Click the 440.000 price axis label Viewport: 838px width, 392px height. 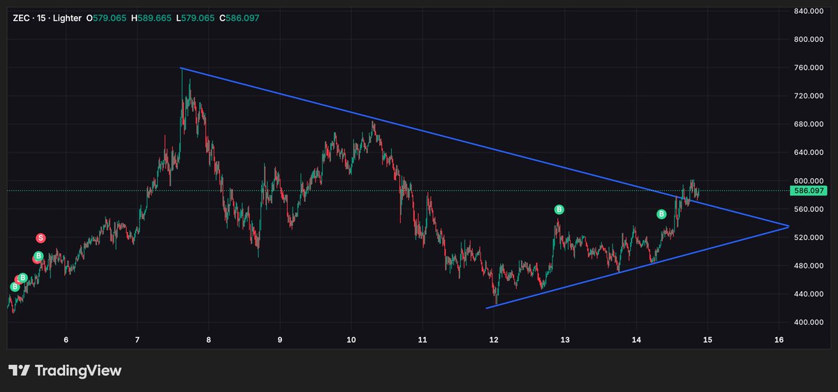click(809, 294)
